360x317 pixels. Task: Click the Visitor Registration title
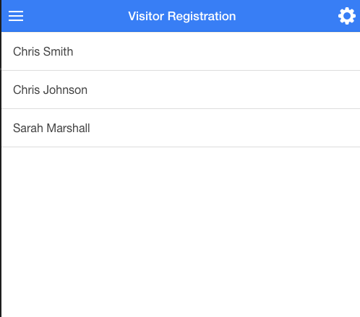click(x=182, y=17)
